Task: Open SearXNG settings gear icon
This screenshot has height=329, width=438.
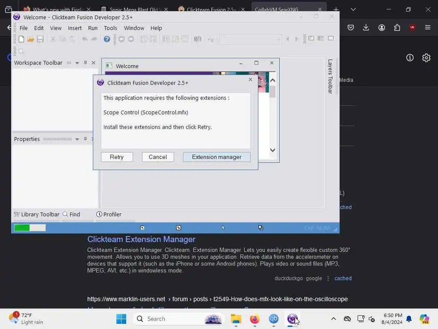Action: [426, 58]
